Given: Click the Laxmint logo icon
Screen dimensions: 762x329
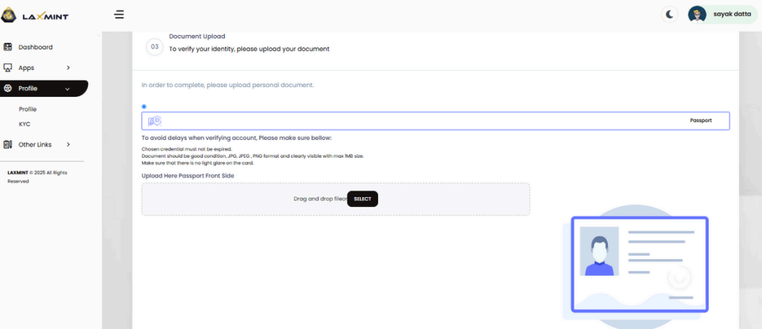Looking at the screenshot, I should (x=10, y=13).
